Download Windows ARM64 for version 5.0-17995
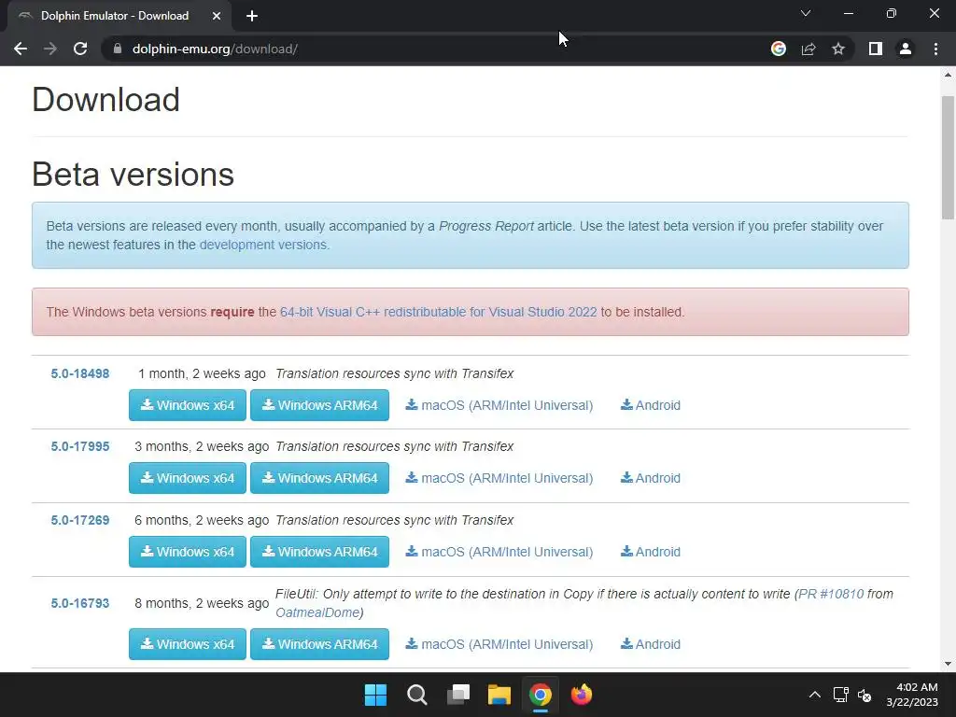 319,478
